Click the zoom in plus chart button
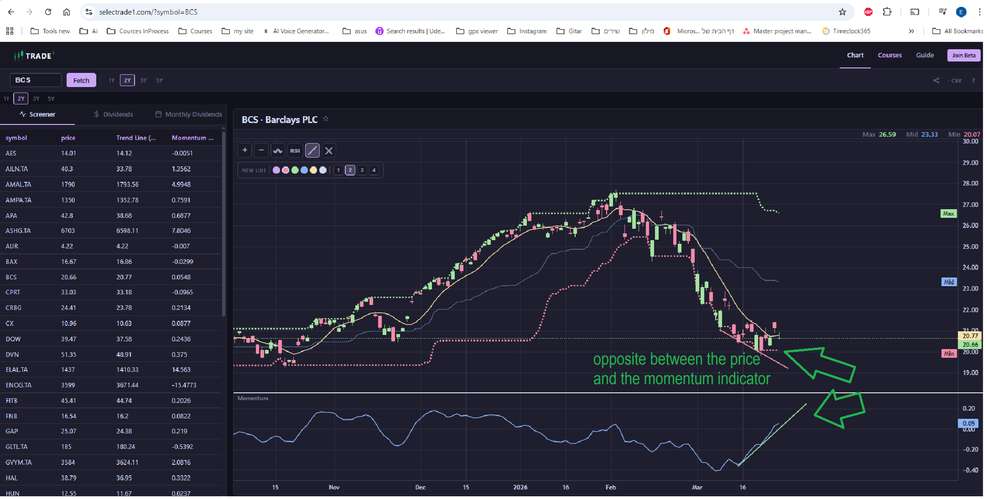This screenshot has height=499, width=987. click(x=245, y=150)
